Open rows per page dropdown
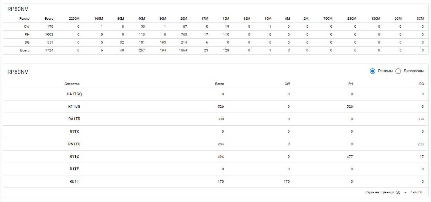Screen dimensions: 431x202 pyautogui.click(x=401, y=192)
